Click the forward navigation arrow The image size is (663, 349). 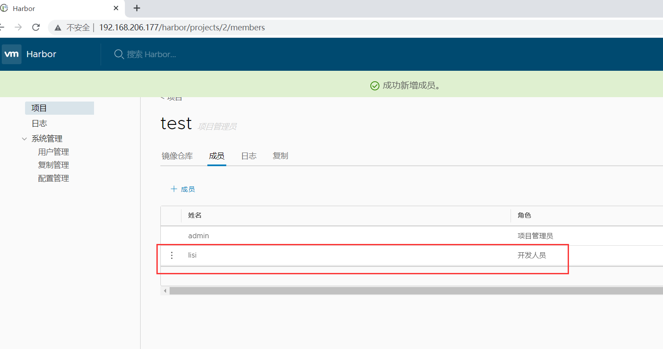point(18,27)
